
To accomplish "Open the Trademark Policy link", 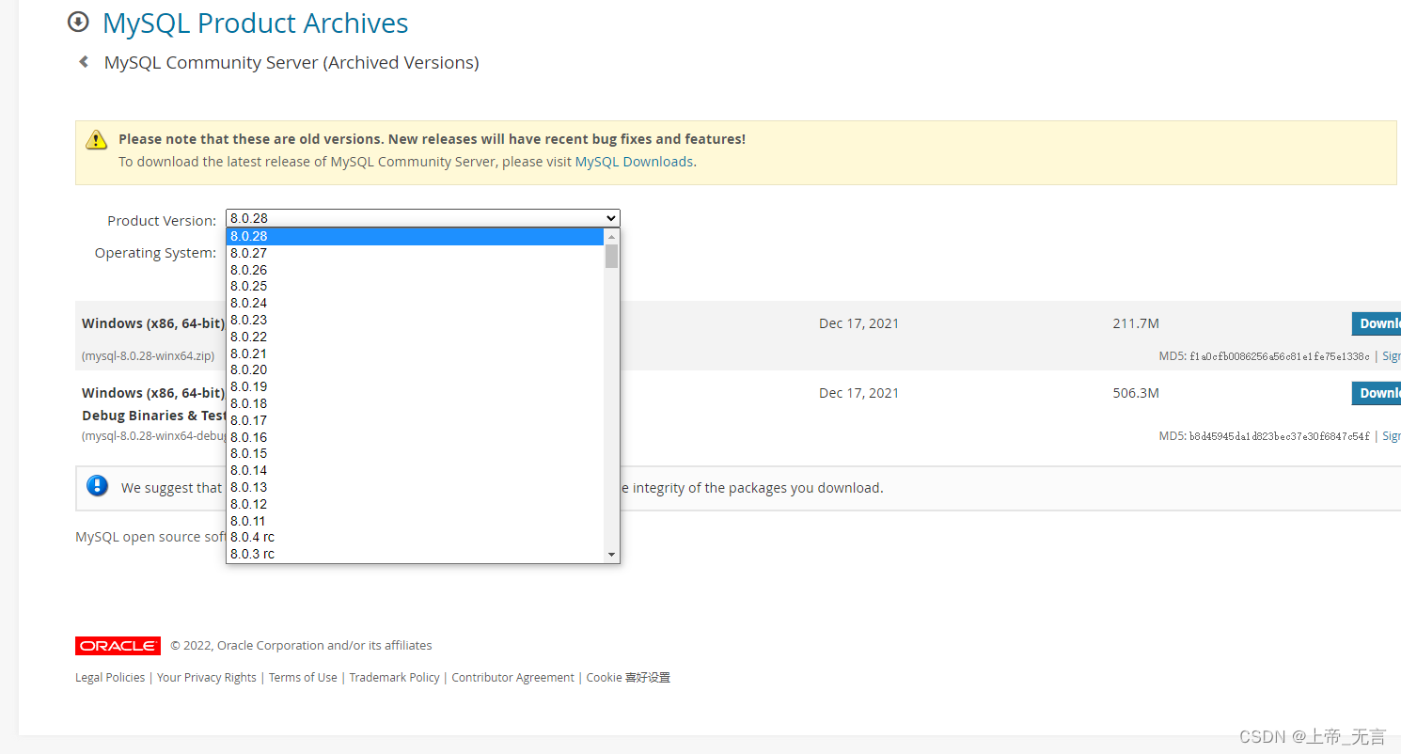I will [394, 677].
